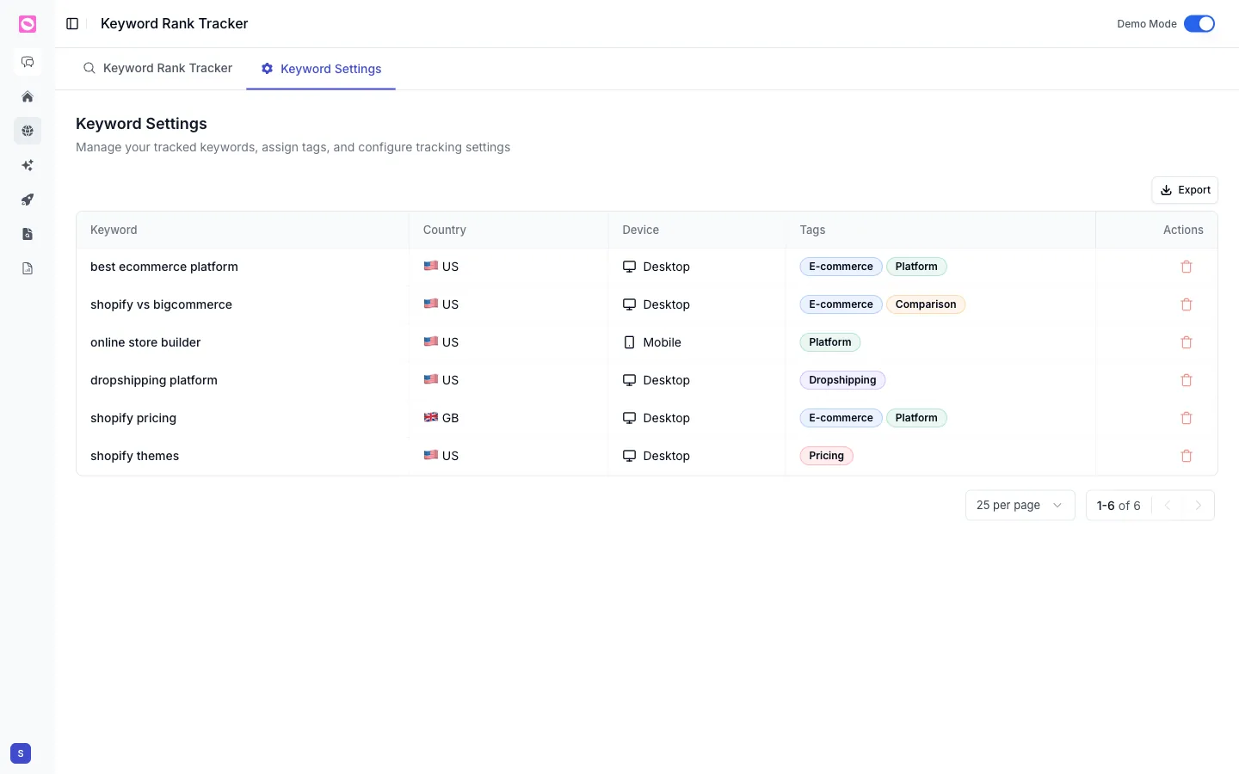Go to the previous page arrow

[1168, 506]
